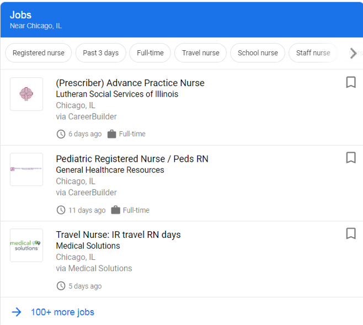
Task: Click Lutheran Social Services of Illinois text
Action: 117,94
